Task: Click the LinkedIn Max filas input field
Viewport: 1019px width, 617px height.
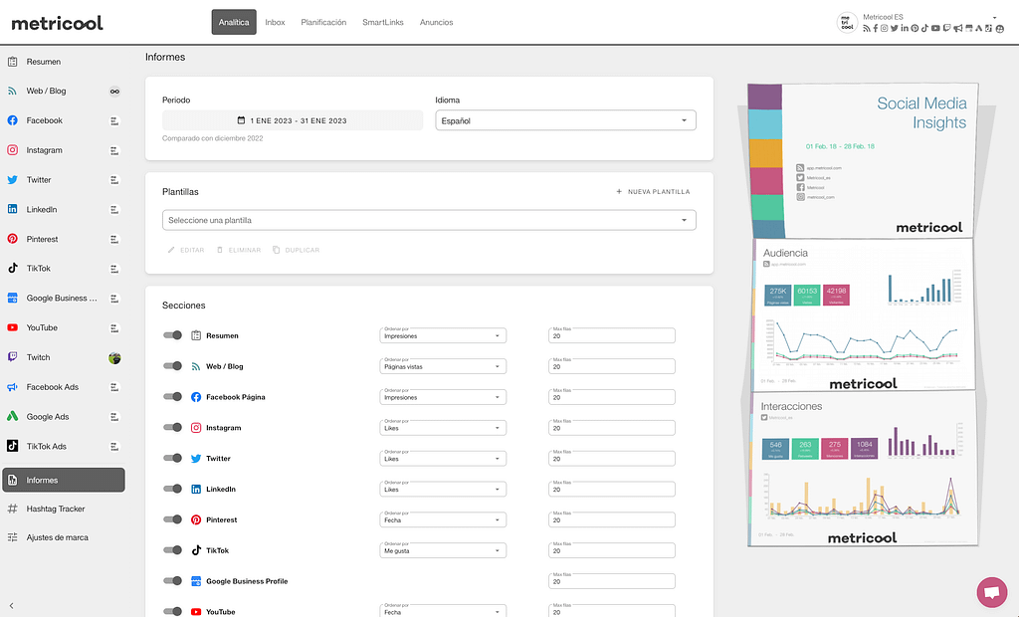Action: pyautogui.click(x=611, y=490)
